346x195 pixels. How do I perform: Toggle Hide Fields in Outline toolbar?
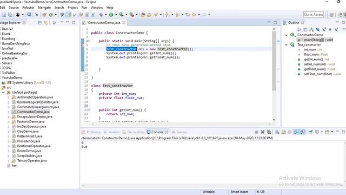317,29
